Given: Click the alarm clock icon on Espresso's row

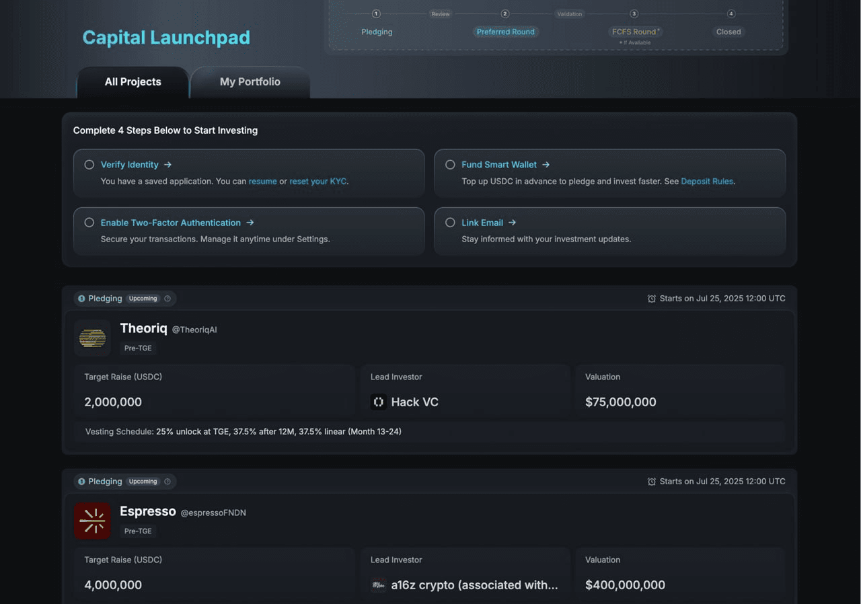Looking at the screenshot, I should pyautogui.click(x=651, y=482).
